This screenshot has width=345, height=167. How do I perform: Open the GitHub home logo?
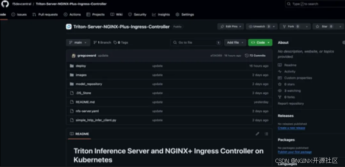[5, 4]
